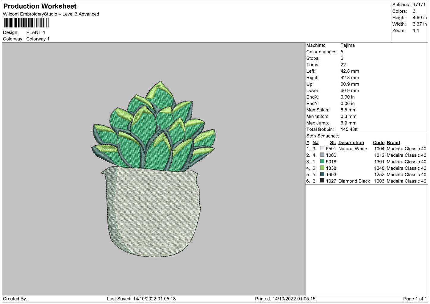Click stitch count 5591 in row 1
This screenshot has height=304, width=430.
(331, 149)
